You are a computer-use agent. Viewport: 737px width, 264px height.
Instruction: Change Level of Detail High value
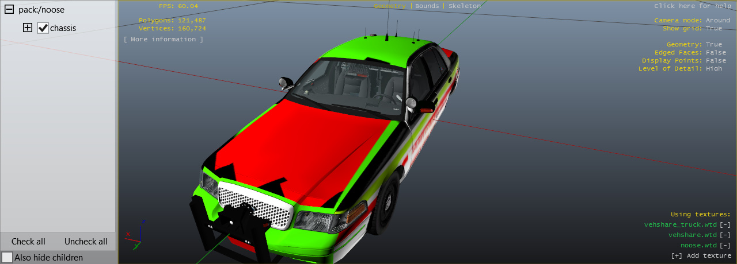pos(713,68)
